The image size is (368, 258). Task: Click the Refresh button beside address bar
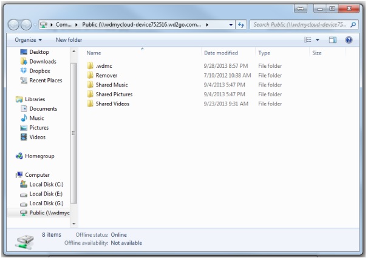pyautogui.click(x=241, y=25)
